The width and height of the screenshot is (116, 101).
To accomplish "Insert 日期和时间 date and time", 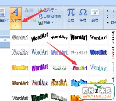I will 49,16.
